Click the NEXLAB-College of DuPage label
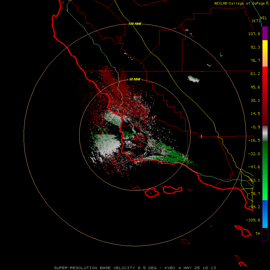This screenshot has width=270, height=270. click(241, 3)
